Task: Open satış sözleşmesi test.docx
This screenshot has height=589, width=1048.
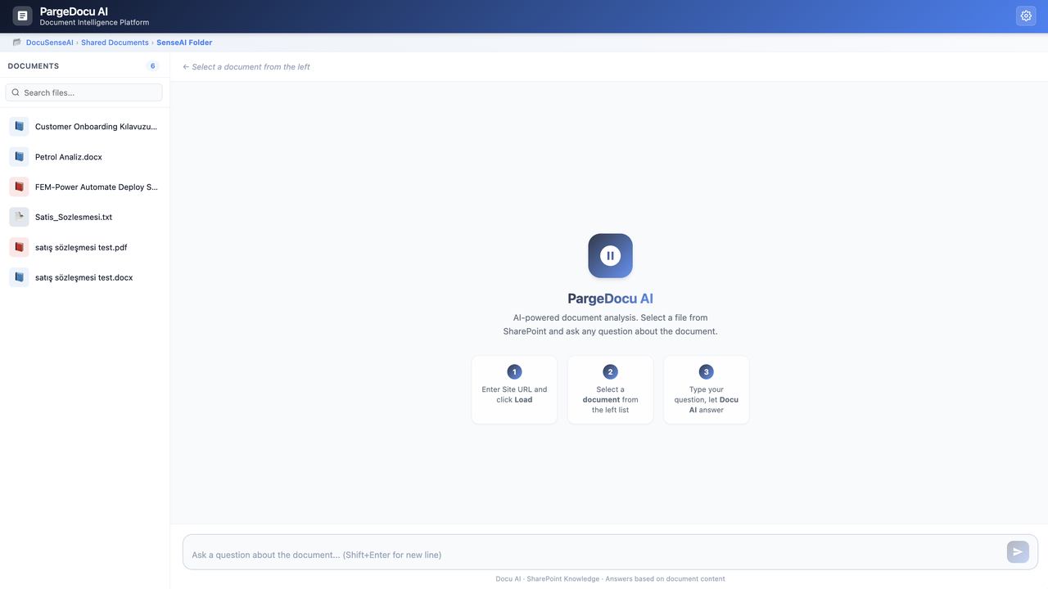Action: (x=85, y=277)
